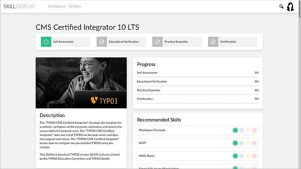Toggle green circle for XLIFF skill

pos(235,143)
